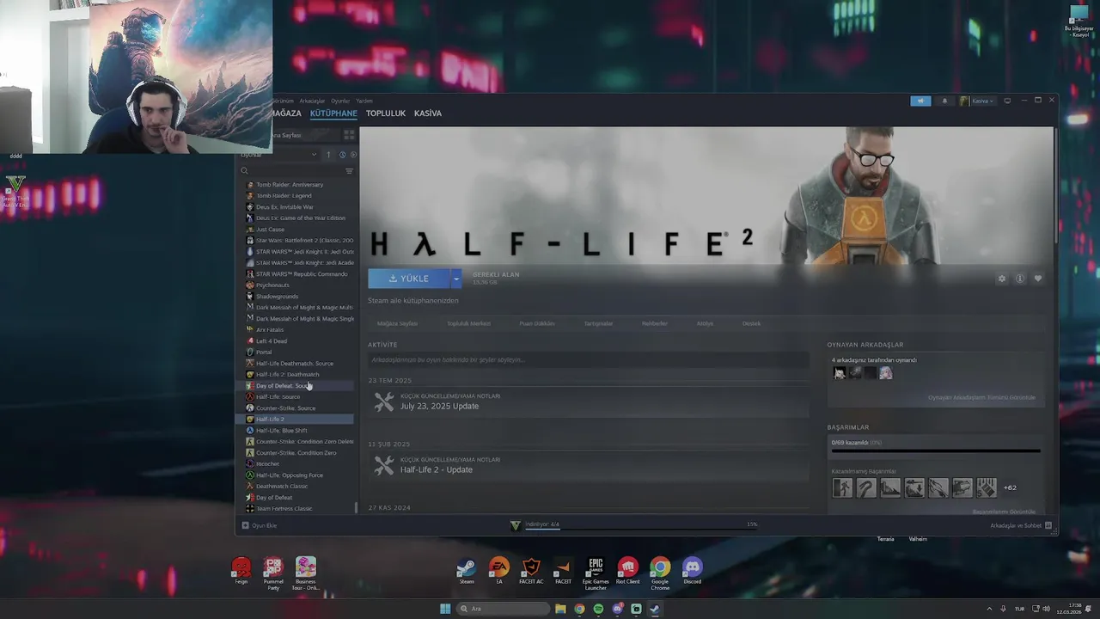Click the achievements progress bar
This screenshot has height=619, width=1100.
coord(936,450)
